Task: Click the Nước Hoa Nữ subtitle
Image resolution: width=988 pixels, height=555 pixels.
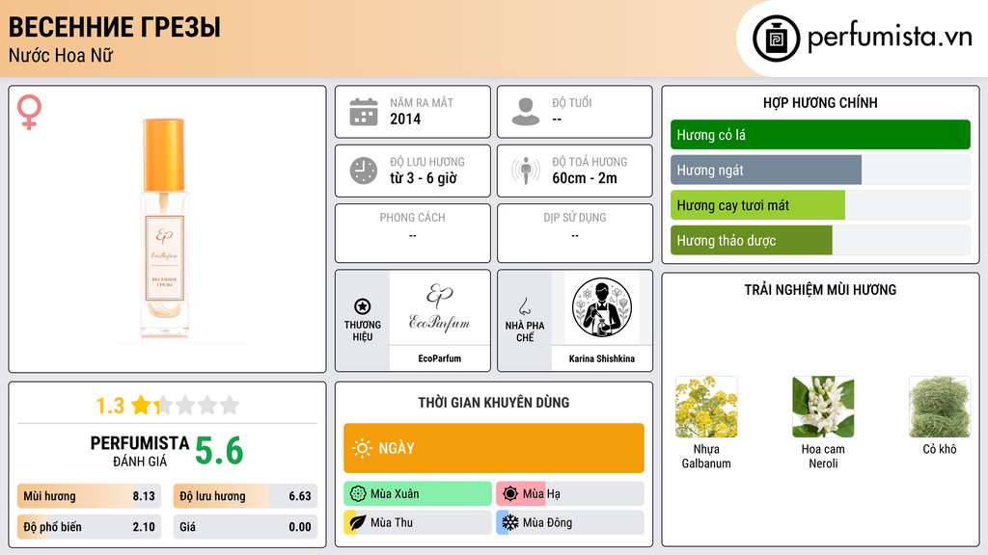Action: coord(61,55)
